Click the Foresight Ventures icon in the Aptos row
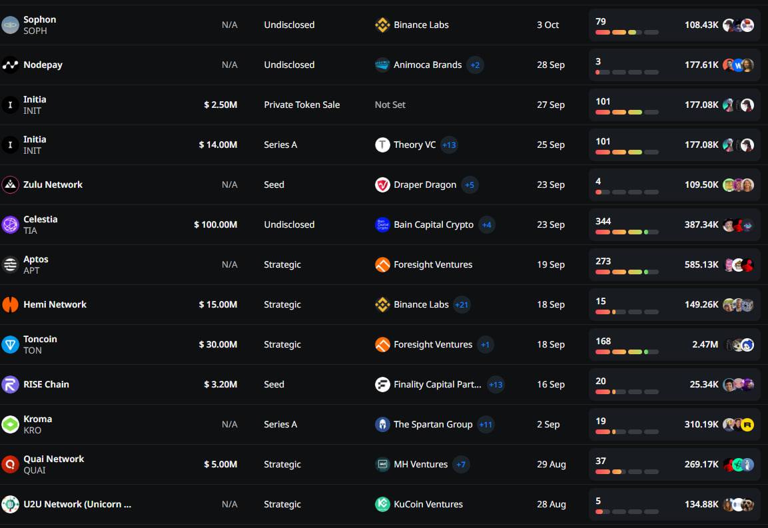 pos(382,264)
